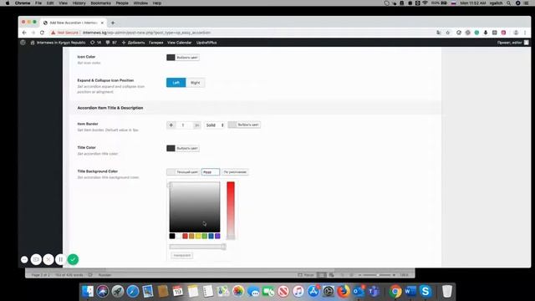Open Skype from the dock
The height and width of the screenshot is (301, 535).
coord(425,291)
